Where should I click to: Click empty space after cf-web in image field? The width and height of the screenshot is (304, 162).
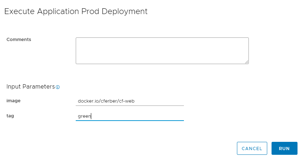pyautogui.click(x=159, y=101)
